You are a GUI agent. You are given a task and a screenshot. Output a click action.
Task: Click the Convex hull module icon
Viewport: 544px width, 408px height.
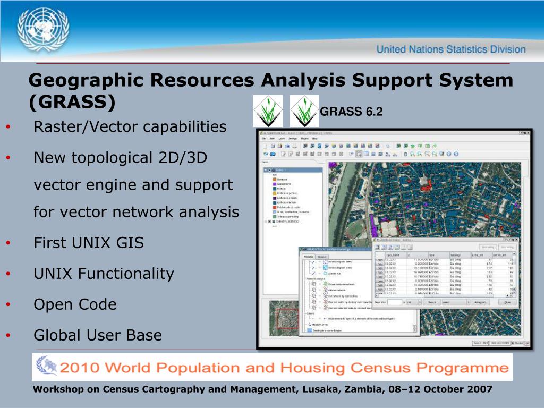pos(326,274)
